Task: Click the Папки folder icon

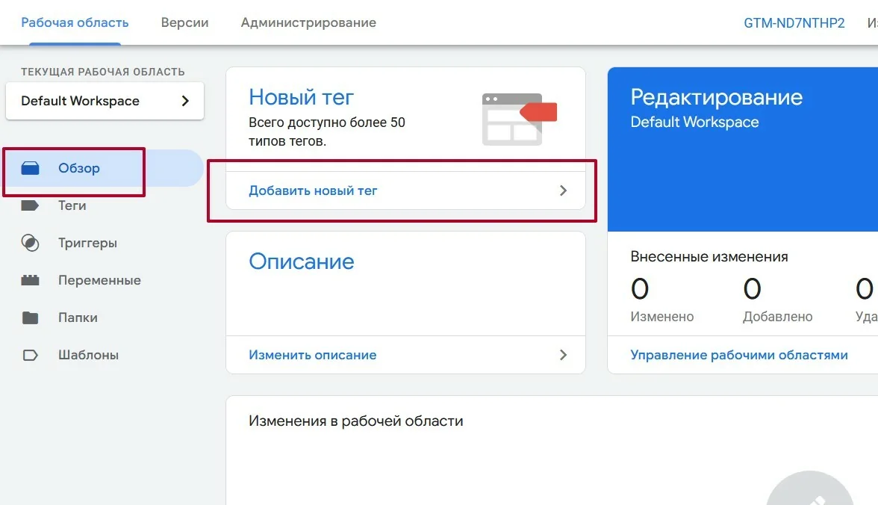Action: pos(30,317)
